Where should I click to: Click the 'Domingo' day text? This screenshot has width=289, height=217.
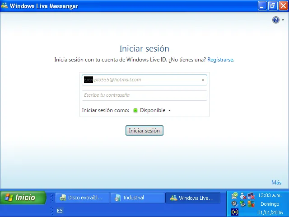click(x=270, y=204)
